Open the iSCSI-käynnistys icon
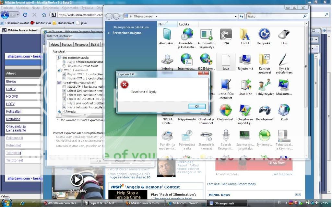This screenshot has height=207, width=332. click(x=206, y=62)
